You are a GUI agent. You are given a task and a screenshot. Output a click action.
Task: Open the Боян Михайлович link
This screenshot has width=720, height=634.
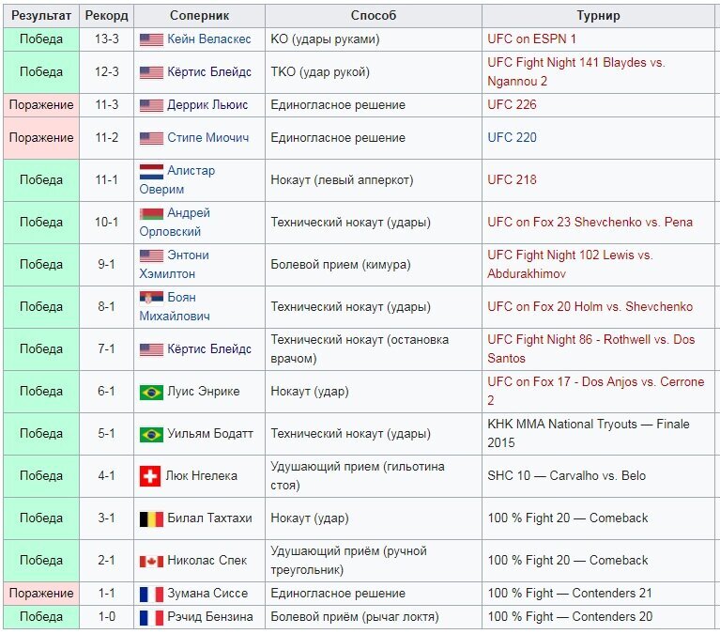pos(175,306)
